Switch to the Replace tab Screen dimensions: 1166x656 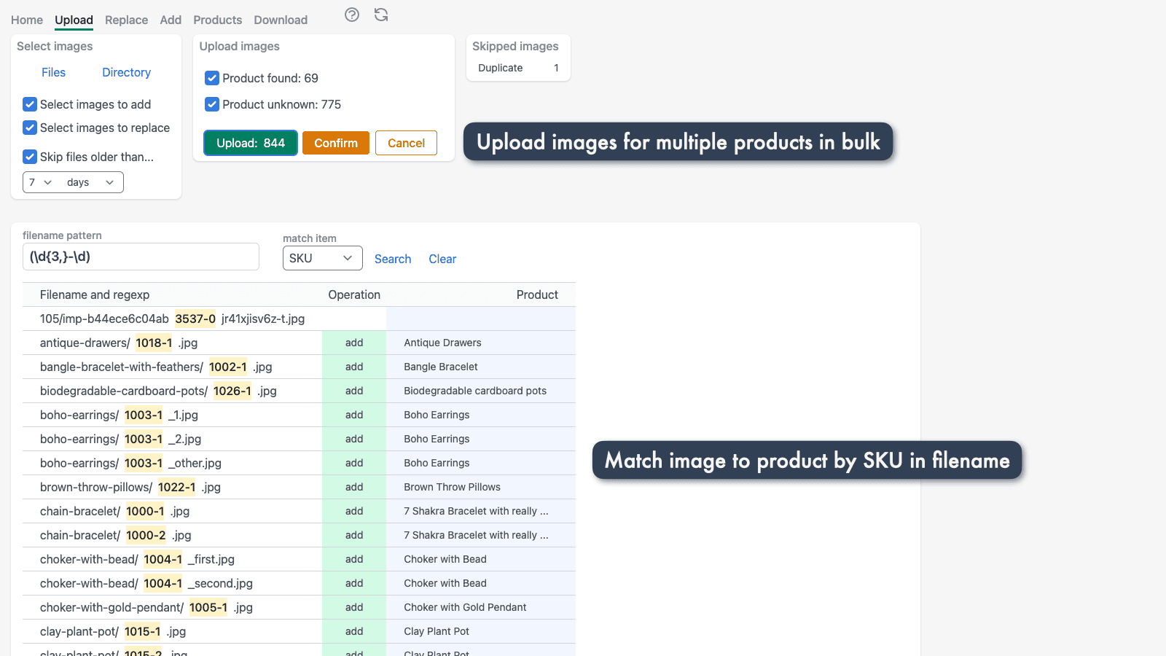tap(126, 20)
